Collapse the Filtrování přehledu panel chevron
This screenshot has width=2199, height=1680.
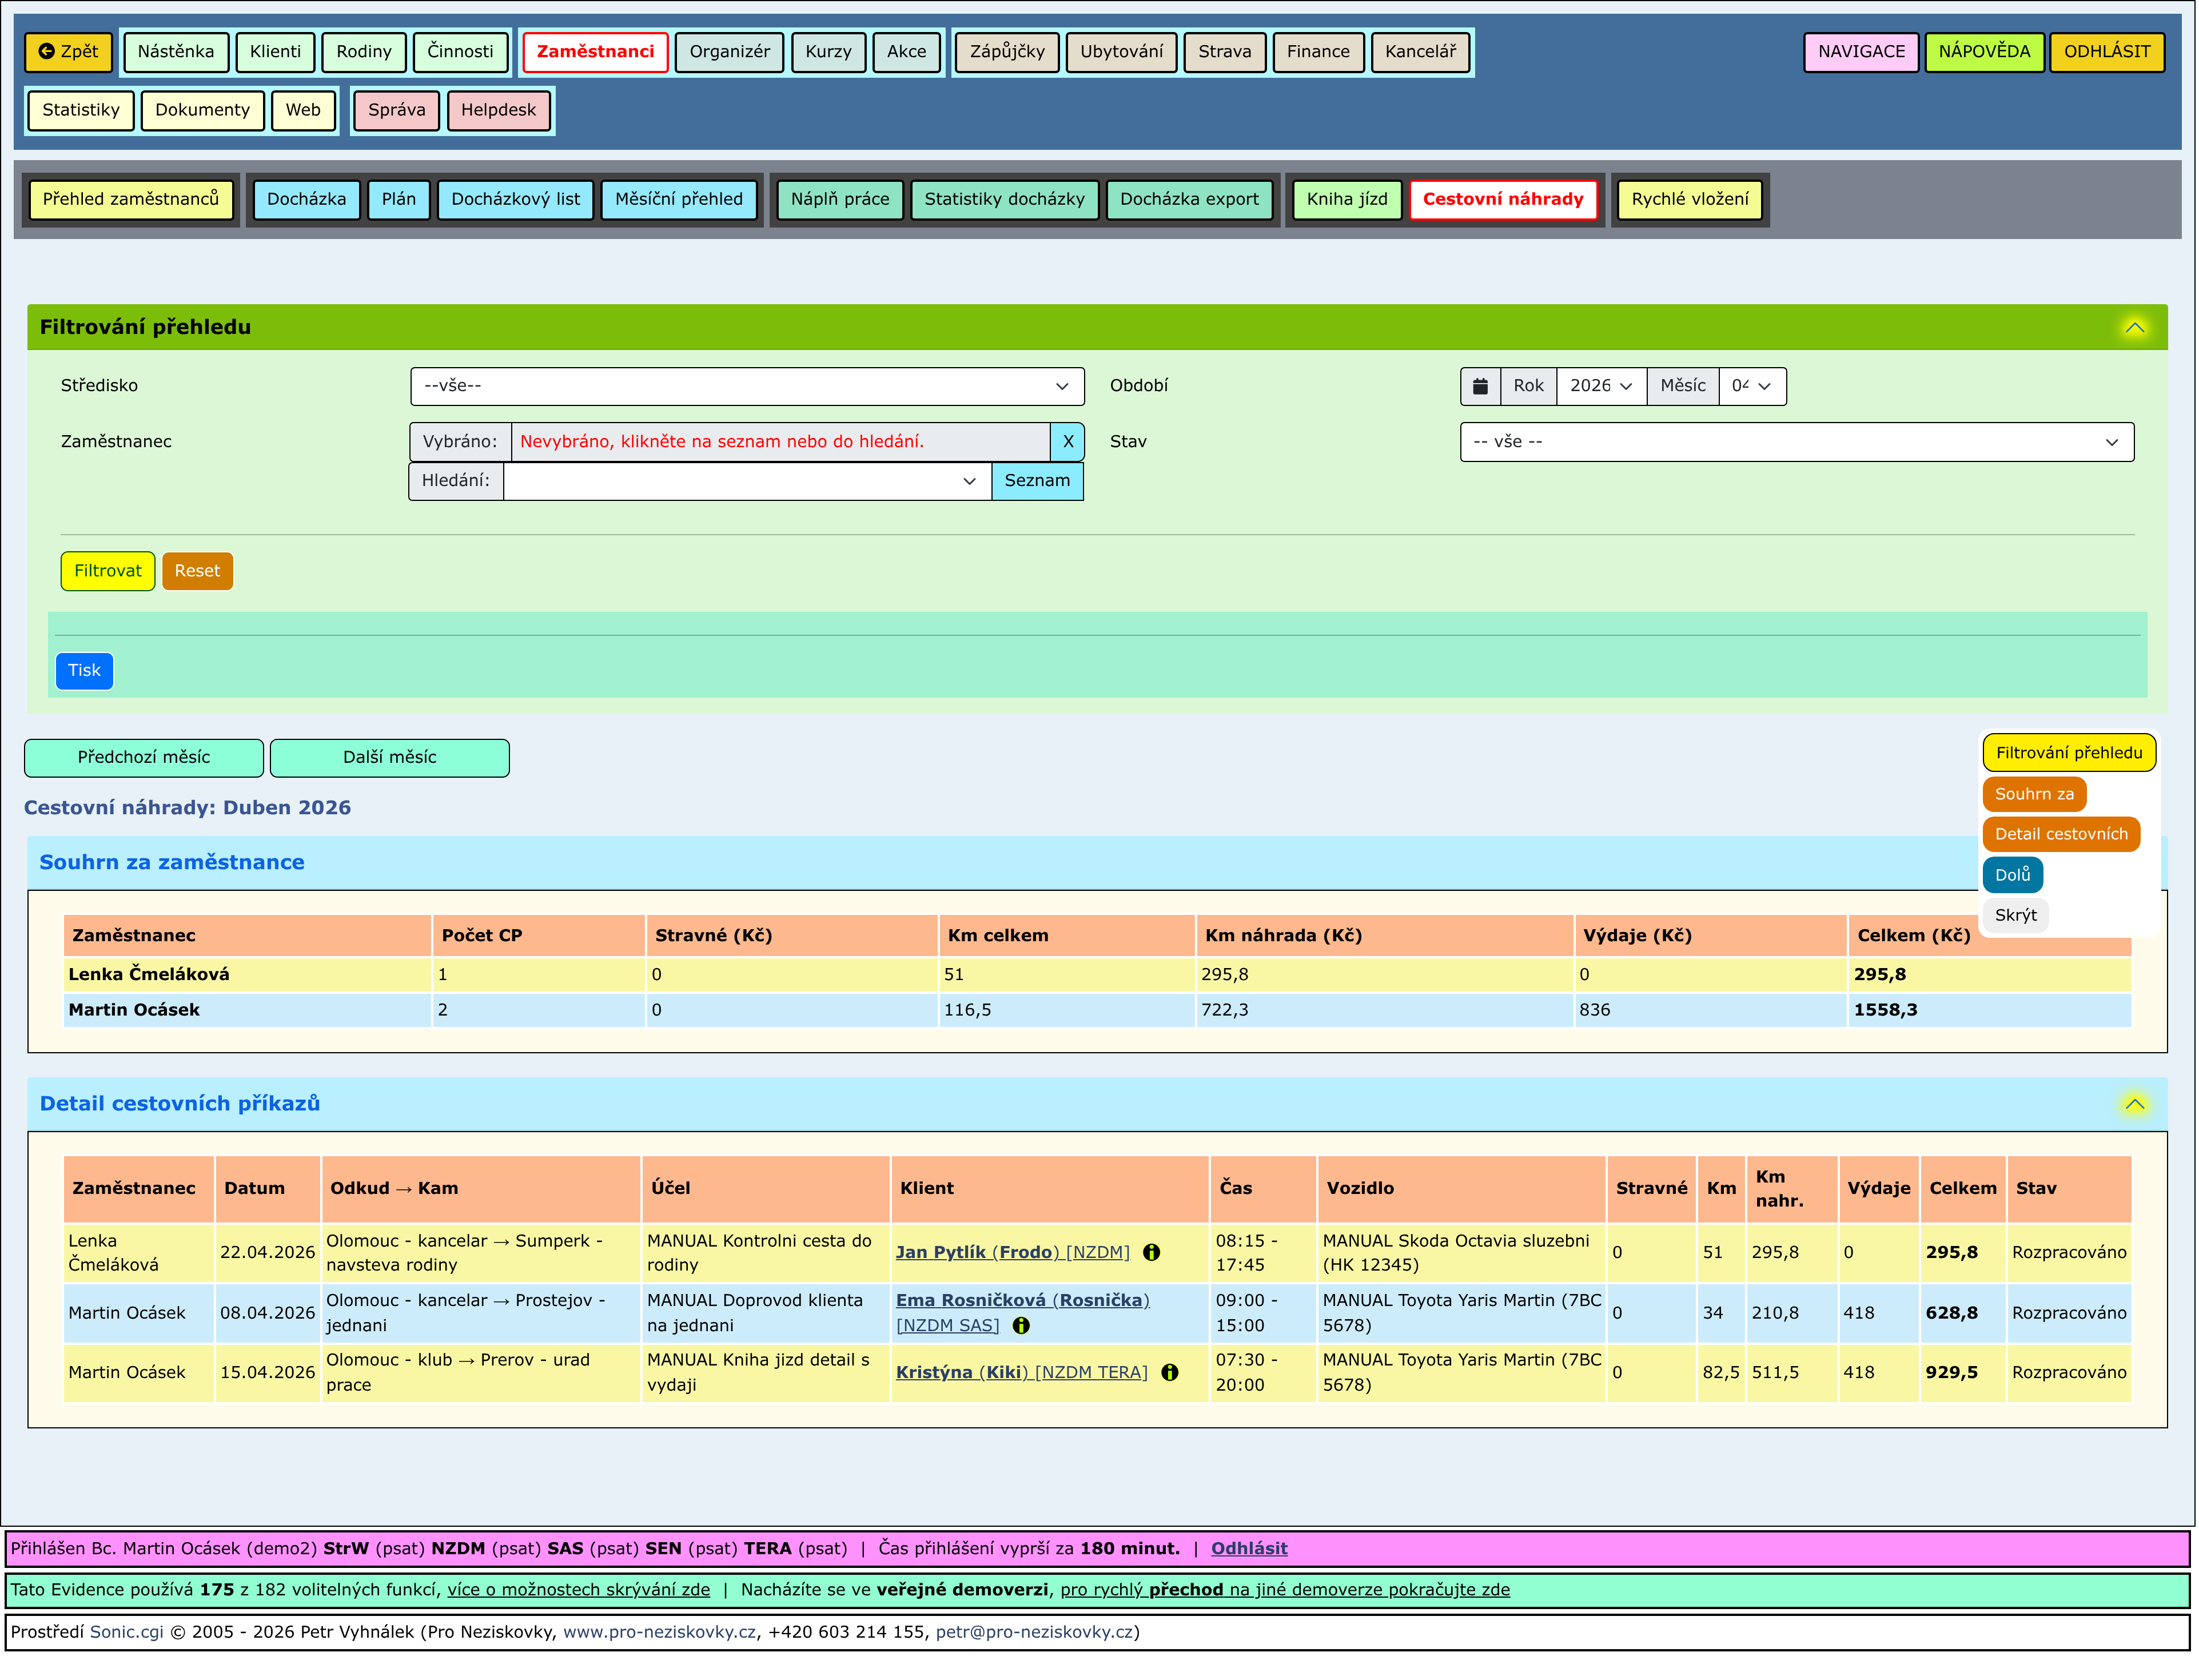[x=2135, y=328]
